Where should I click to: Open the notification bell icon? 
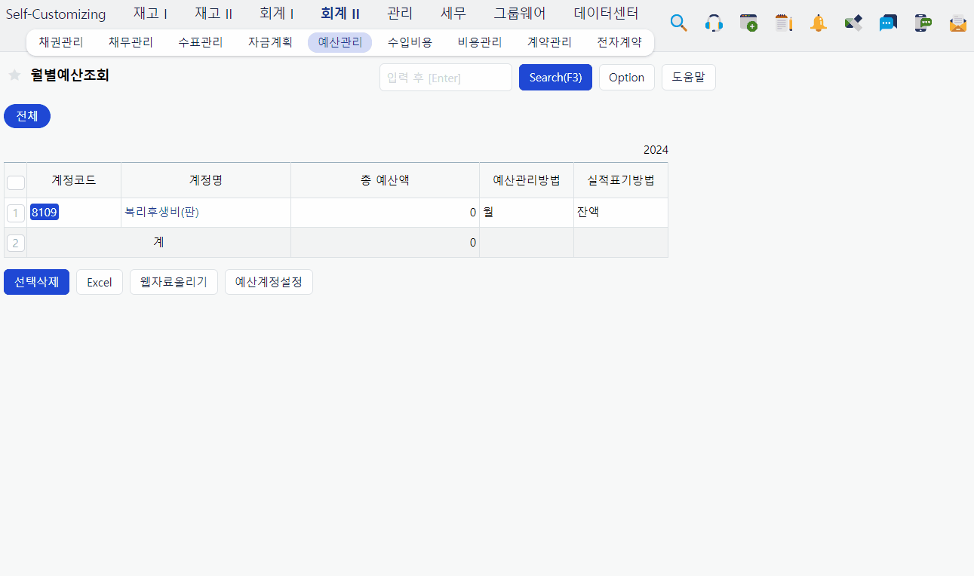pyautogui.click(x=819, y=23)
